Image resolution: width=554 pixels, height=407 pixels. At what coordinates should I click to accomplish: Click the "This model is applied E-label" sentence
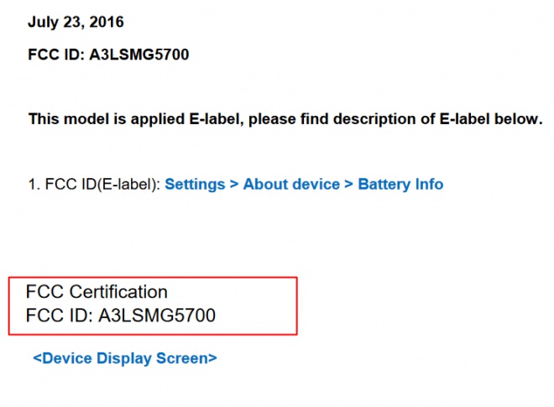(285, 119)
